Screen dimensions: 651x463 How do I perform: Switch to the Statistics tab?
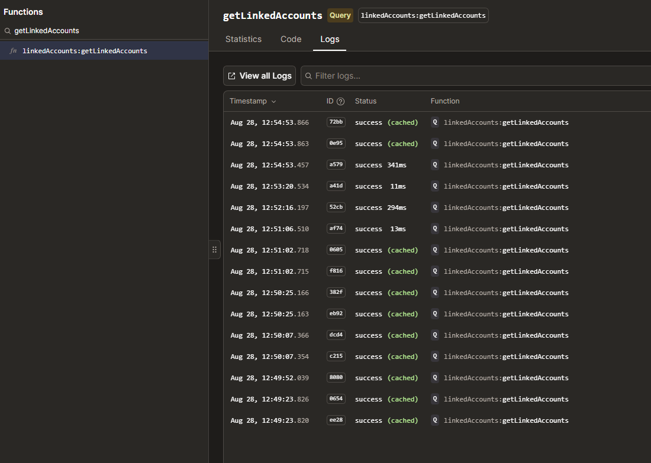[x=243, y=39]
